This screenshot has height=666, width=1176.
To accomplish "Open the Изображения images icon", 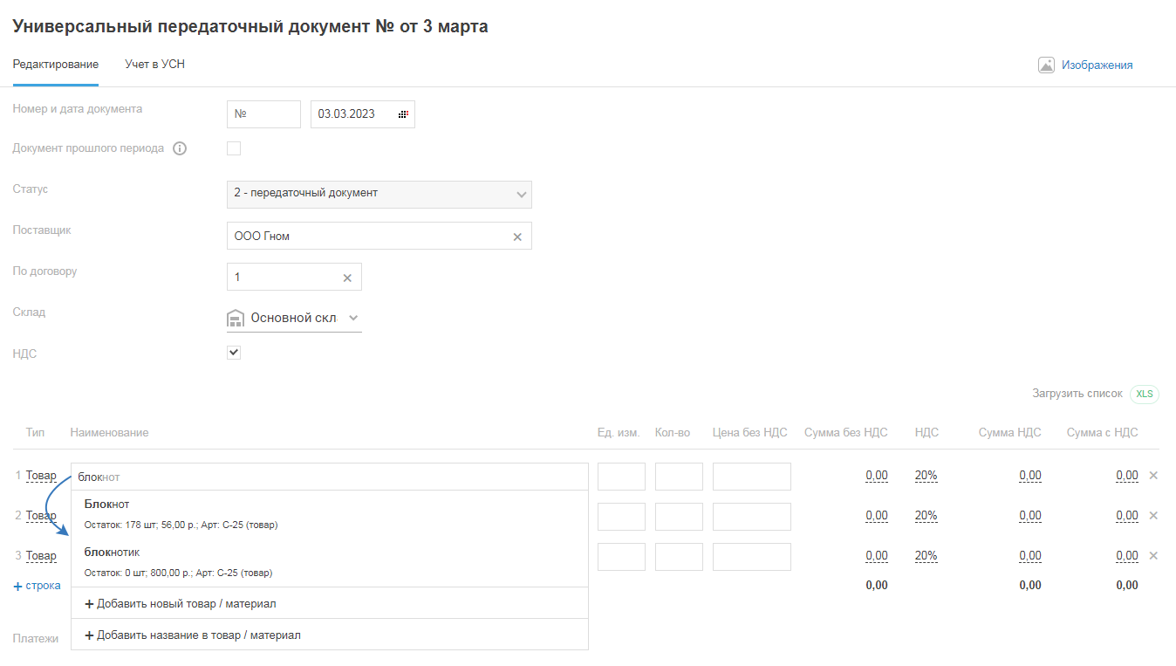I will (1046, 65).
